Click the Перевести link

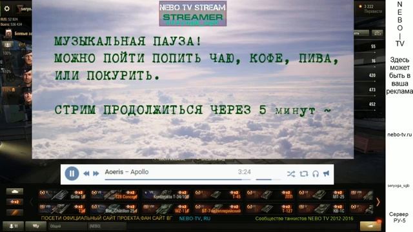(x=373, y=12)
